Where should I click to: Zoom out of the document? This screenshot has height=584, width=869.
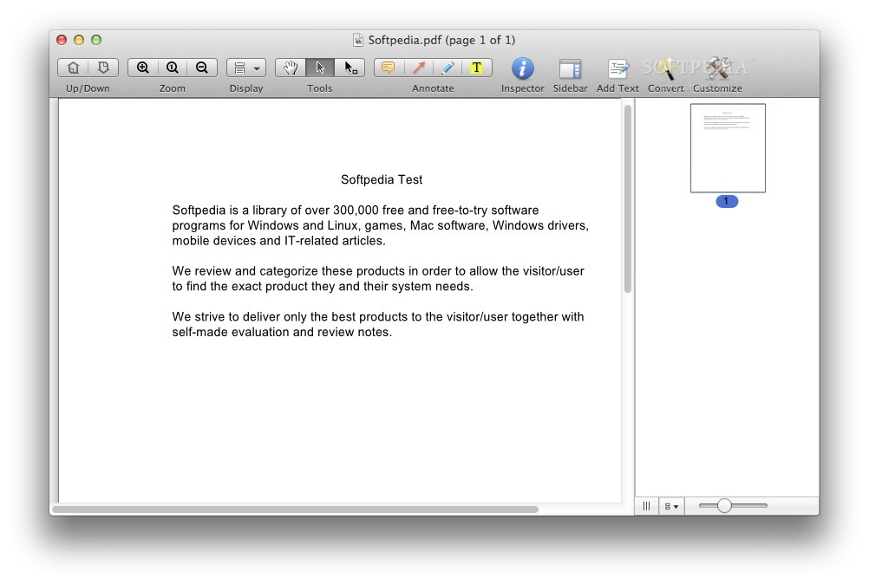(202, 68)
